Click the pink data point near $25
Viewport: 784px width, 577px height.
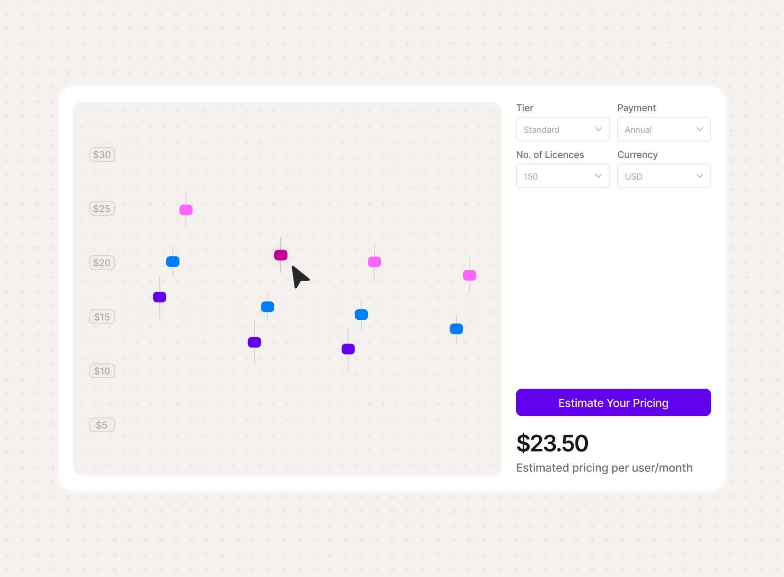click(x=186, y=210)
